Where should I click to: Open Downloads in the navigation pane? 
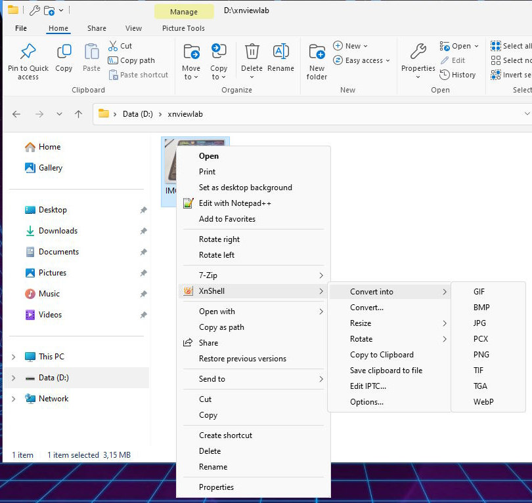pos(58,231)
